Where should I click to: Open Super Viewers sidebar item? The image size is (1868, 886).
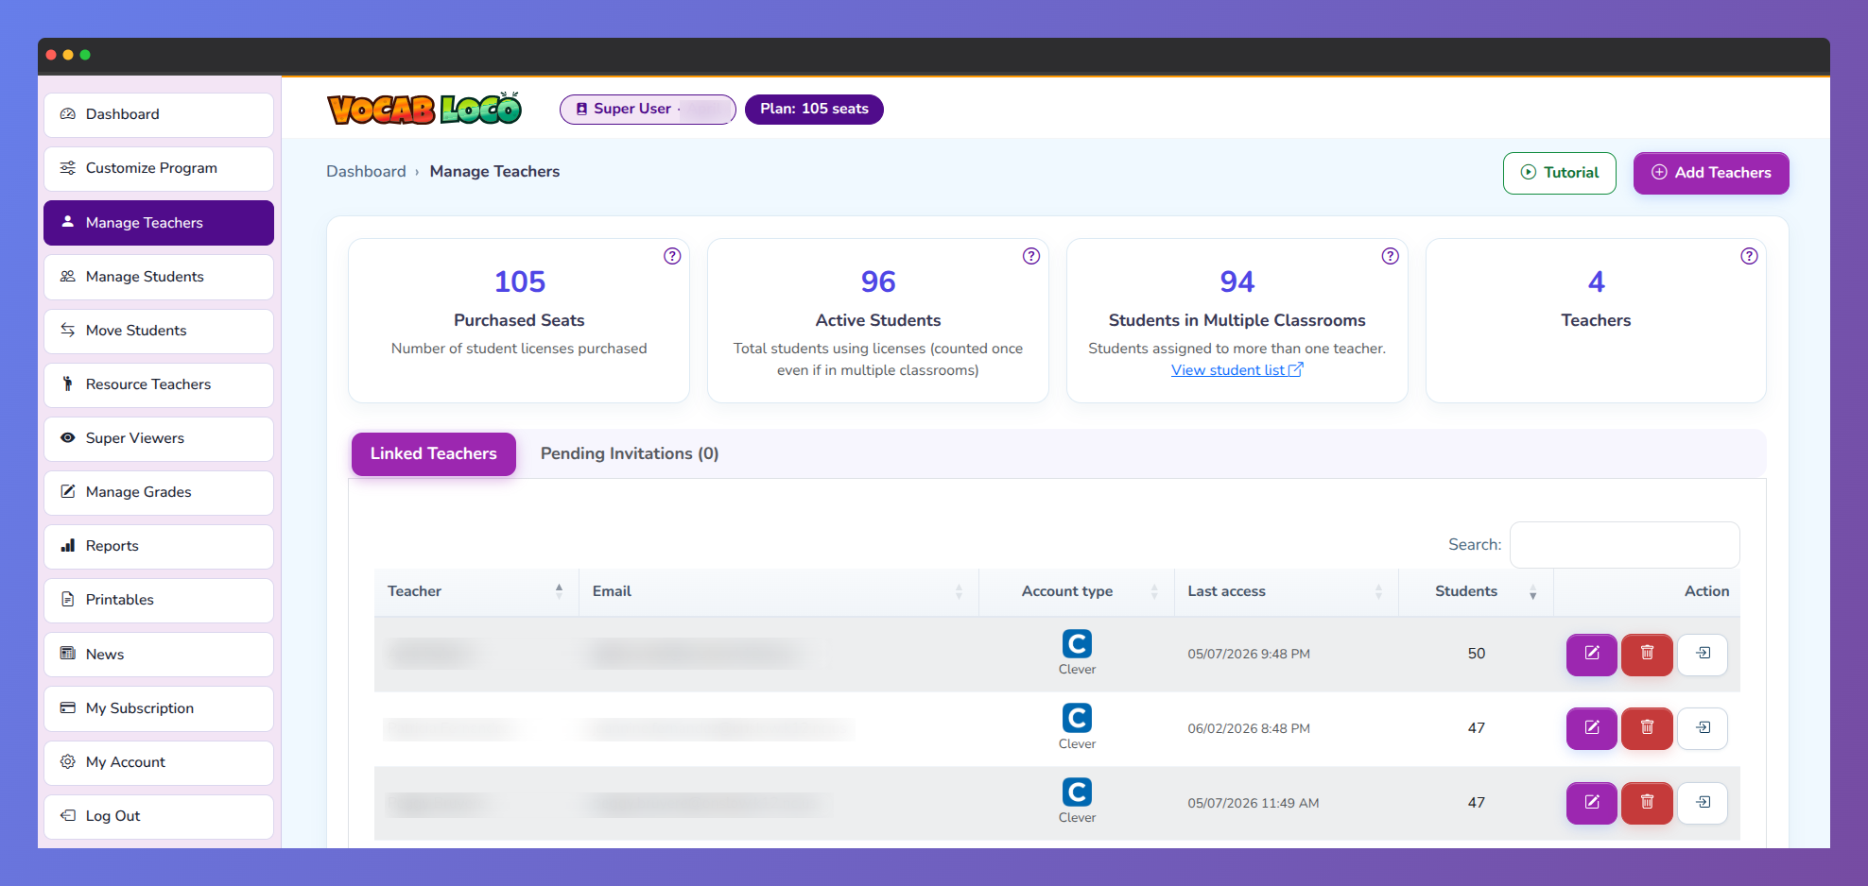point(159,438)
